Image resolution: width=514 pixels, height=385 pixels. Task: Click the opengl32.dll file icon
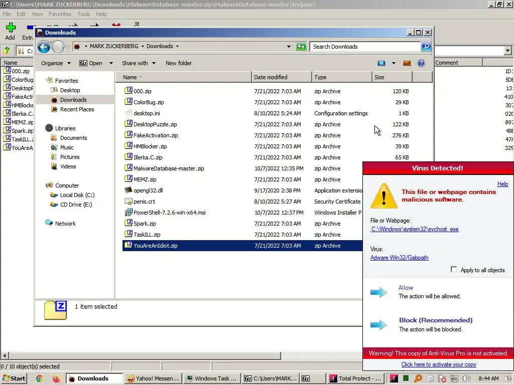(x=128, y=190)
